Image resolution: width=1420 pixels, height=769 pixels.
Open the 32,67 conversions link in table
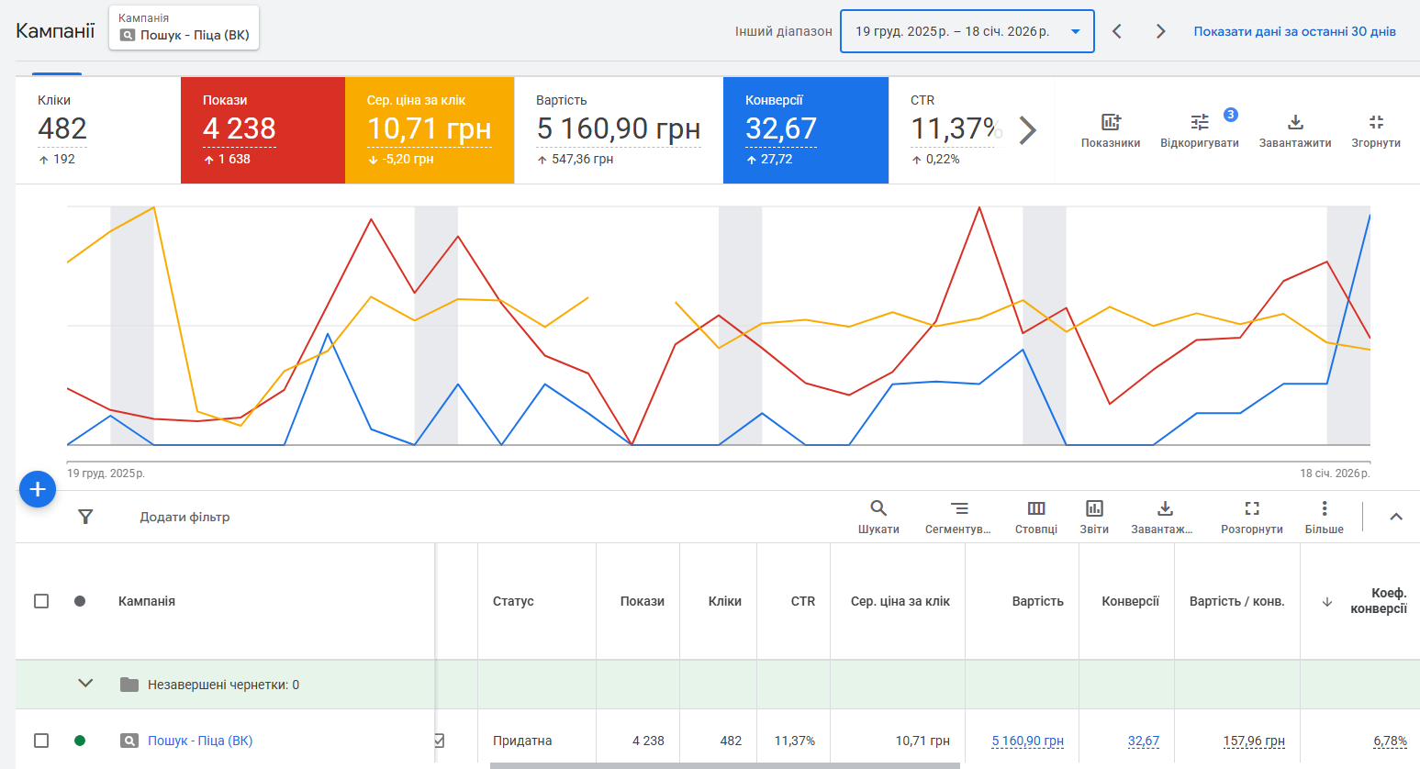[1144, 741]
